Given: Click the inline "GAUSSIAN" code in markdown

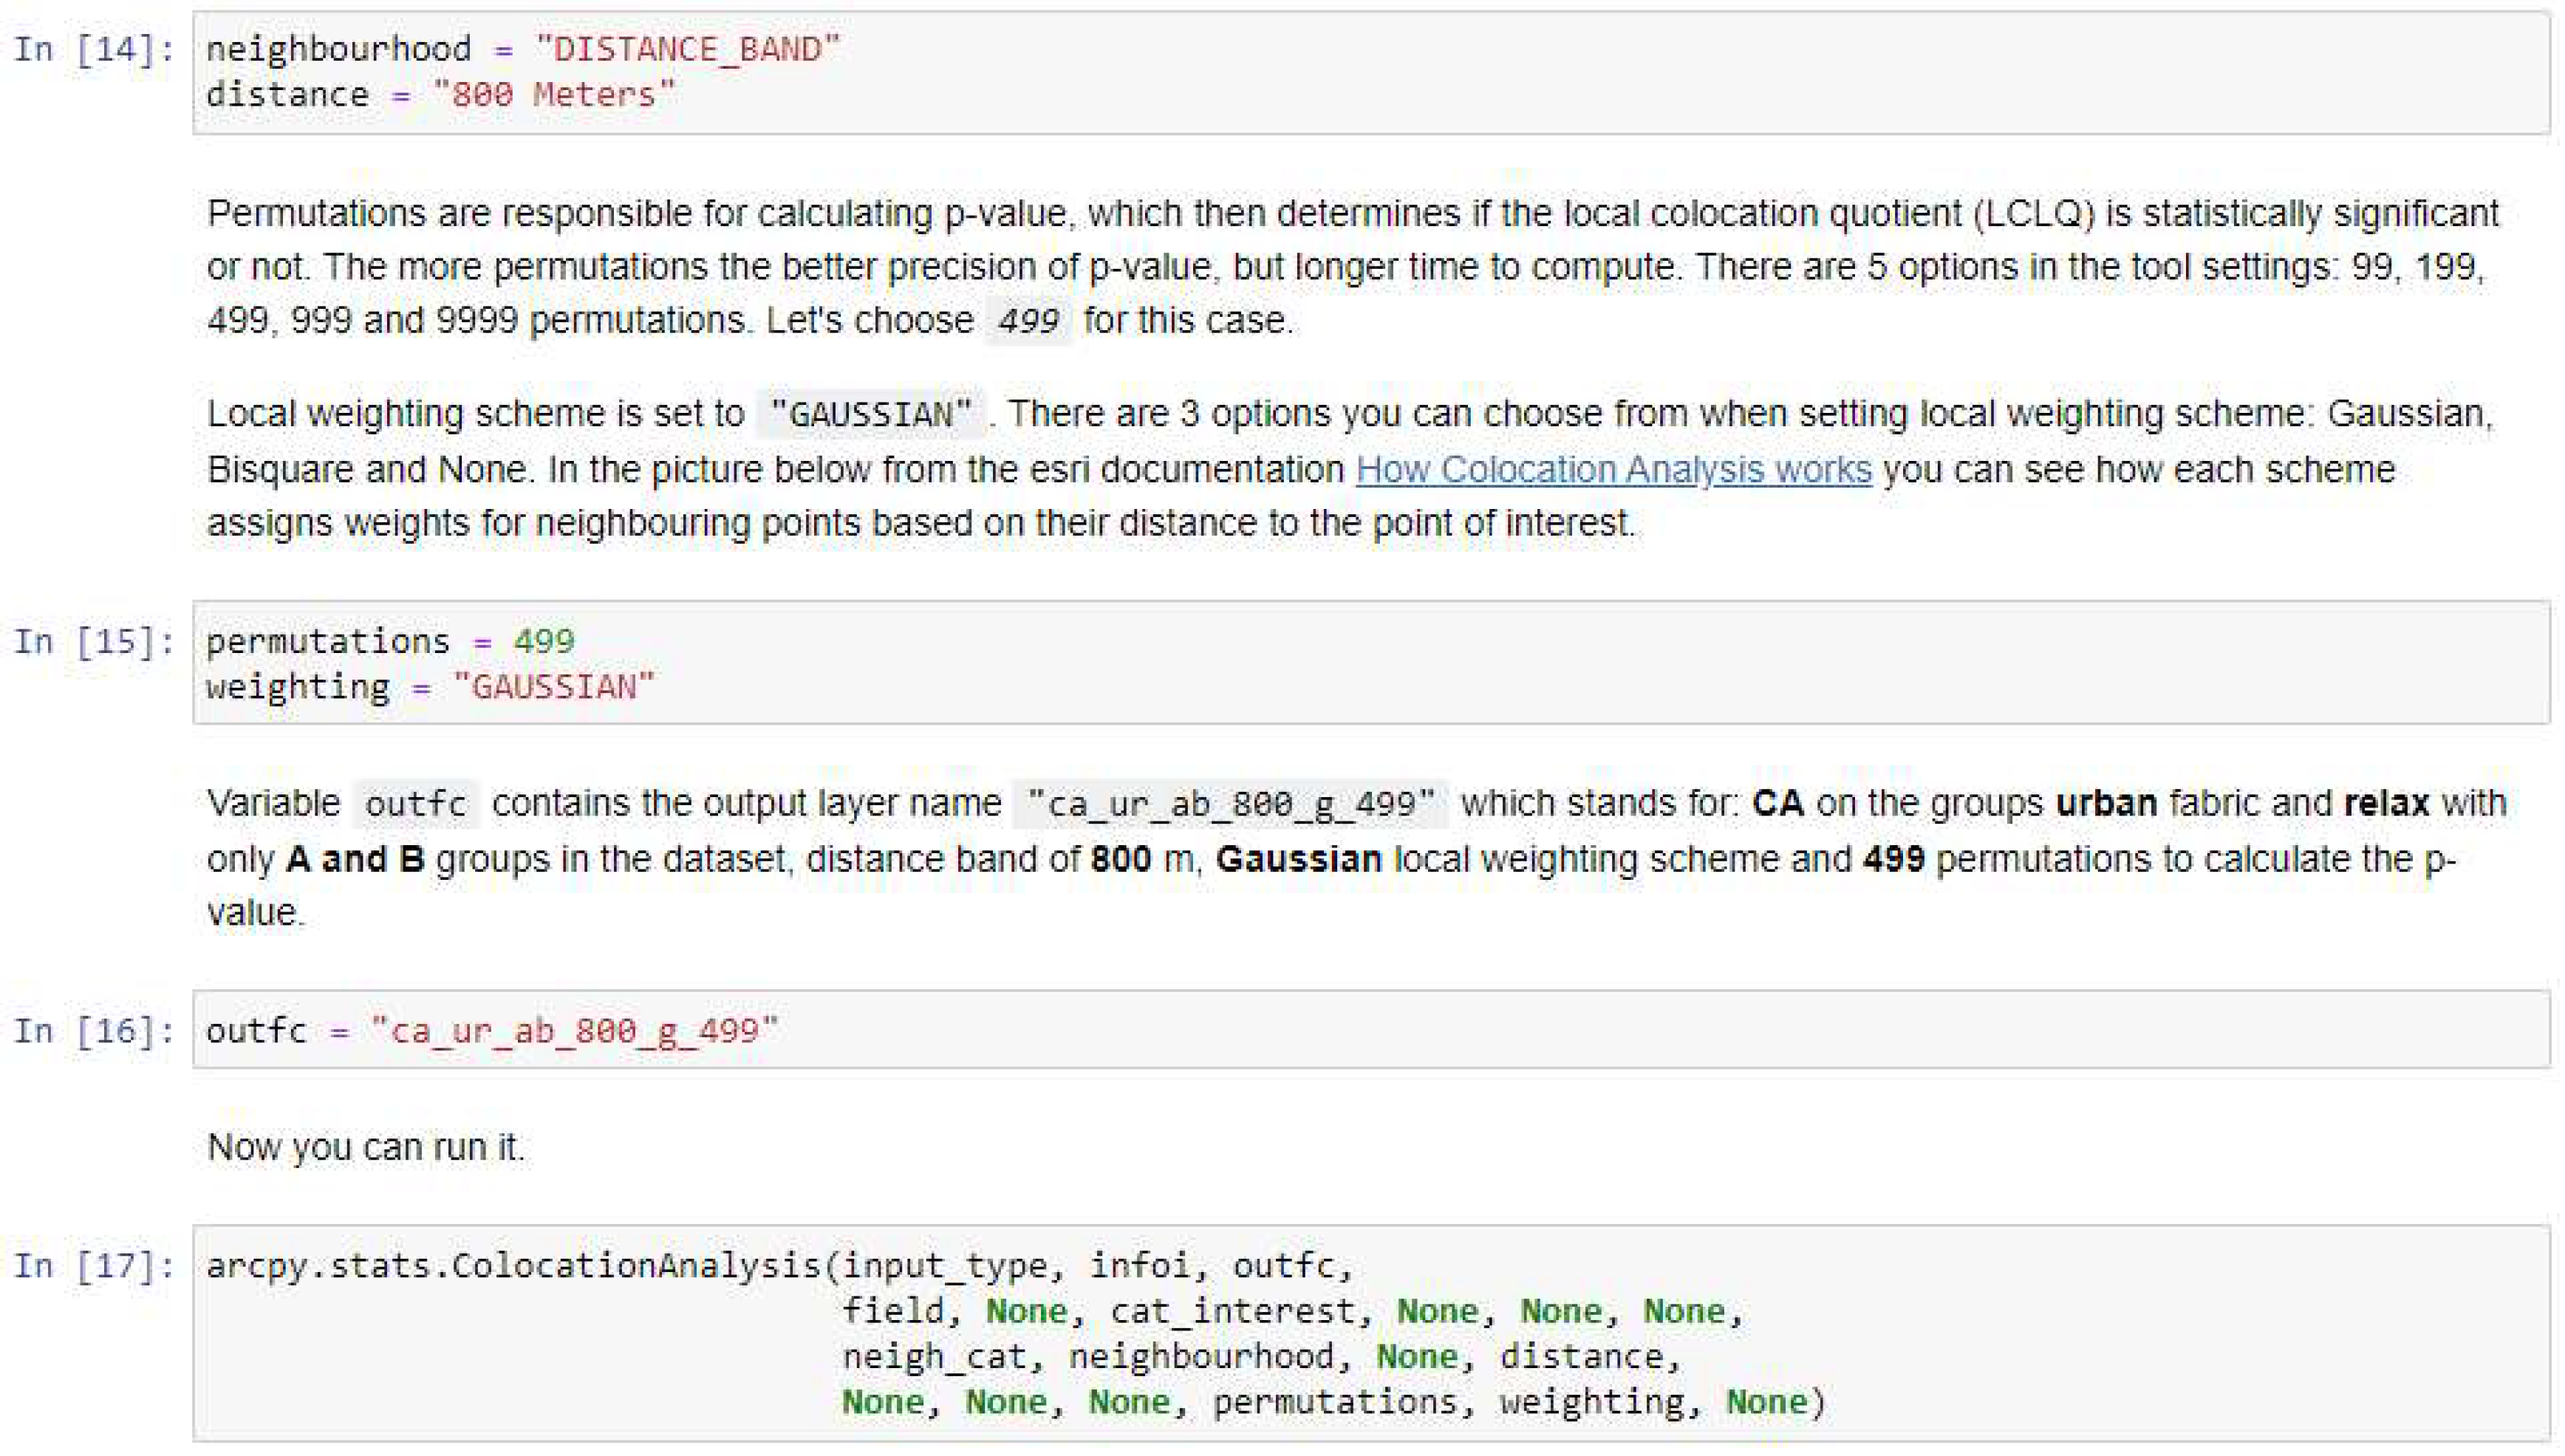Looking at the screenshot, I should (870, 414).
